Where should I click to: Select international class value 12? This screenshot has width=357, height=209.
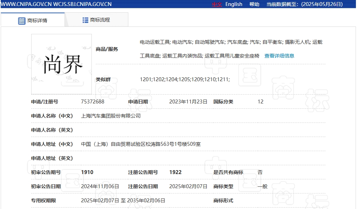[x=261, y=102]
